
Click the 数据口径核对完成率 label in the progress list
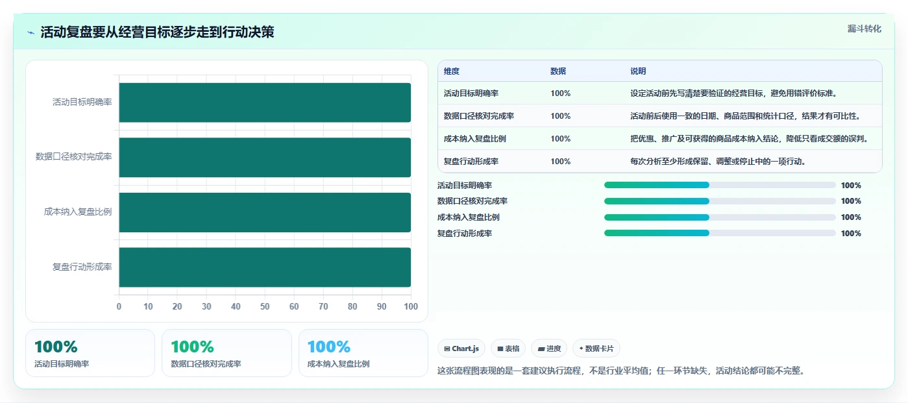472,201
